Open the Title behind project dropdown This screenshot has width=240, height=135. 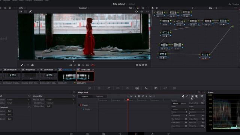point(120,4)
